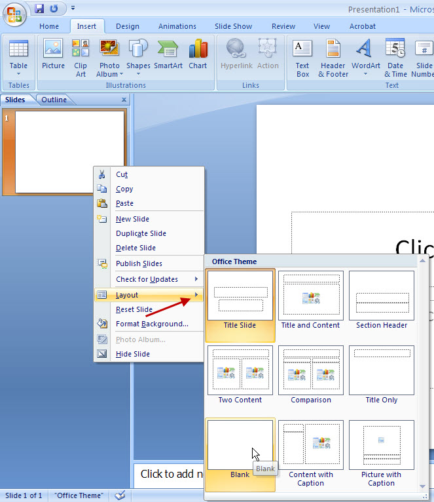434x502 pixels.
Task: Click the Undo icon in Quick Access toolbar
Action: (x=54, y=9)
